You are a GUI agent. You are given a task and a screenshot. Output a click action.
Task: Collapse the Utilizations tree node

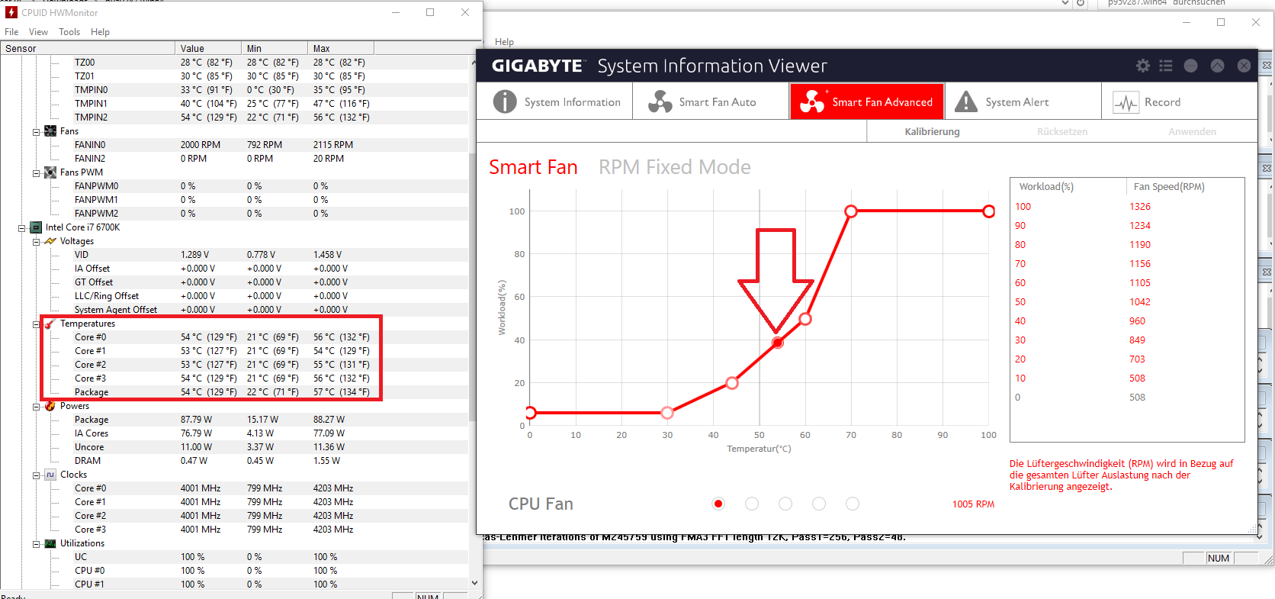pyautogui.click(x=36, y=544)
